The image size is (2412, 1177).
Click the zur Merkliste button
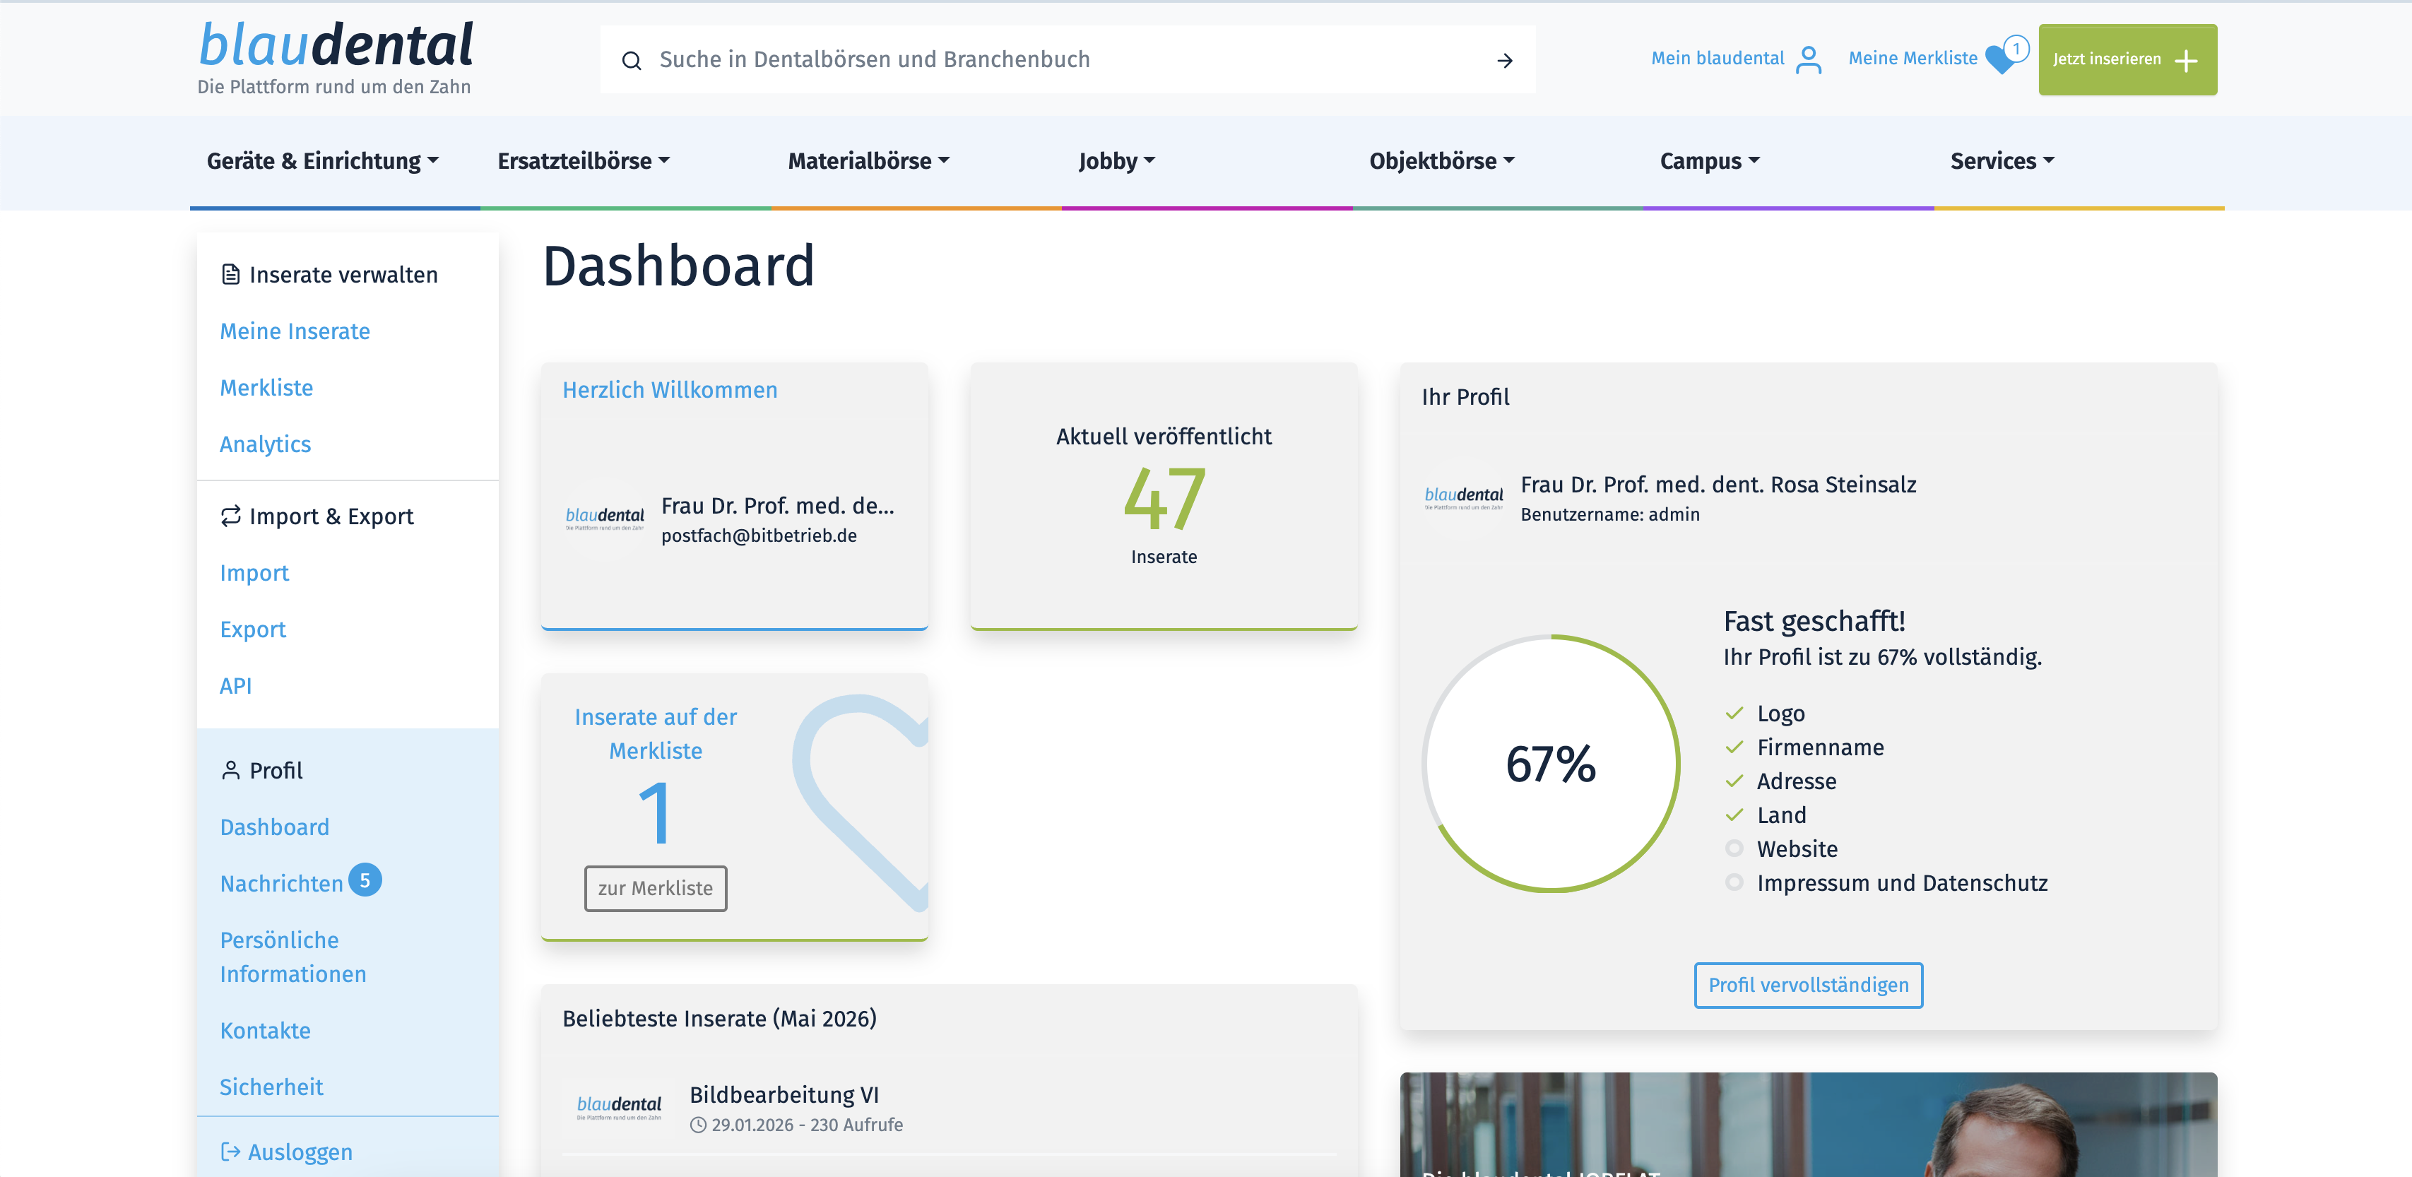(656, 887)
